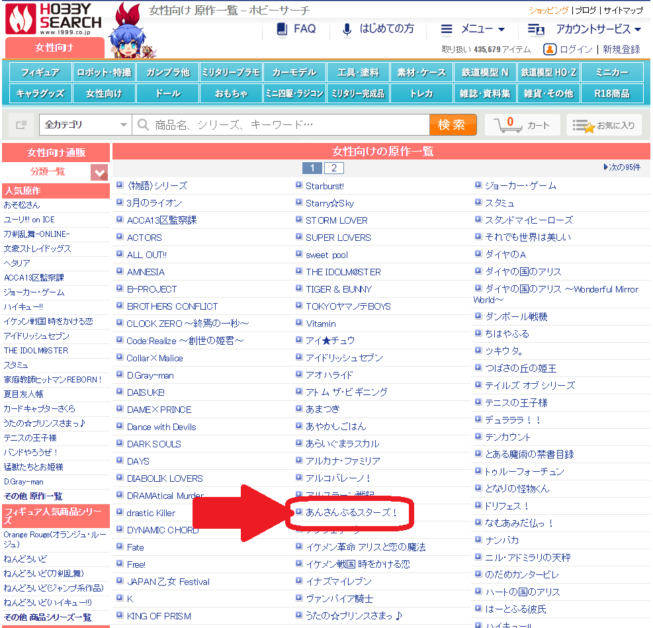Screen dimensions: 653x628
Task: Open the shopping cart カート button
Action: tap(523, 125)
